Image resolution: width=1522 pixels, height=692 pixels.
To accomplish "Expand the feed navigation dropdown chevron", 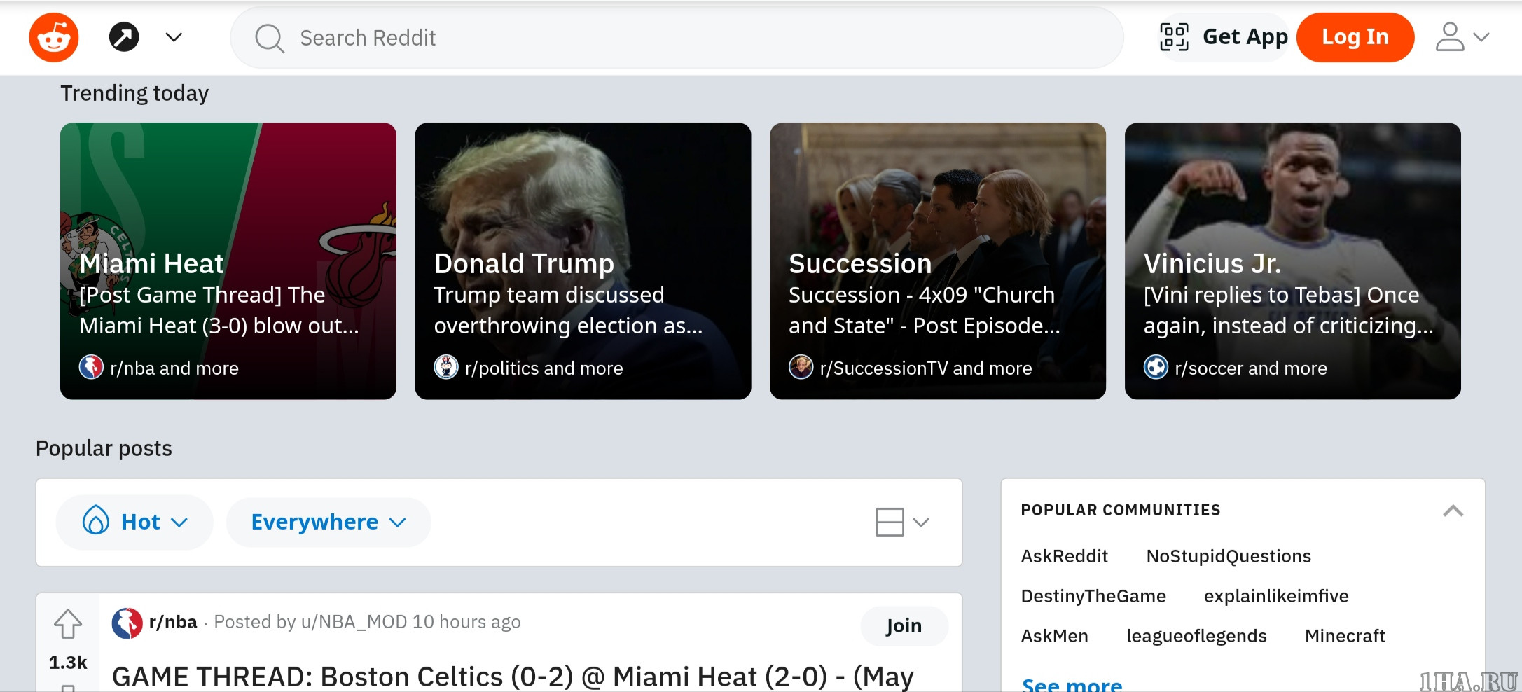I will pos(174,37).
